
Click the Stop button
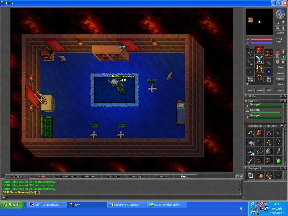point(280,67)
